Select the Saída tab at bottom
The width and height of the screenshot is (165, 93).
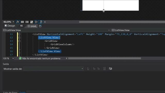22,92
